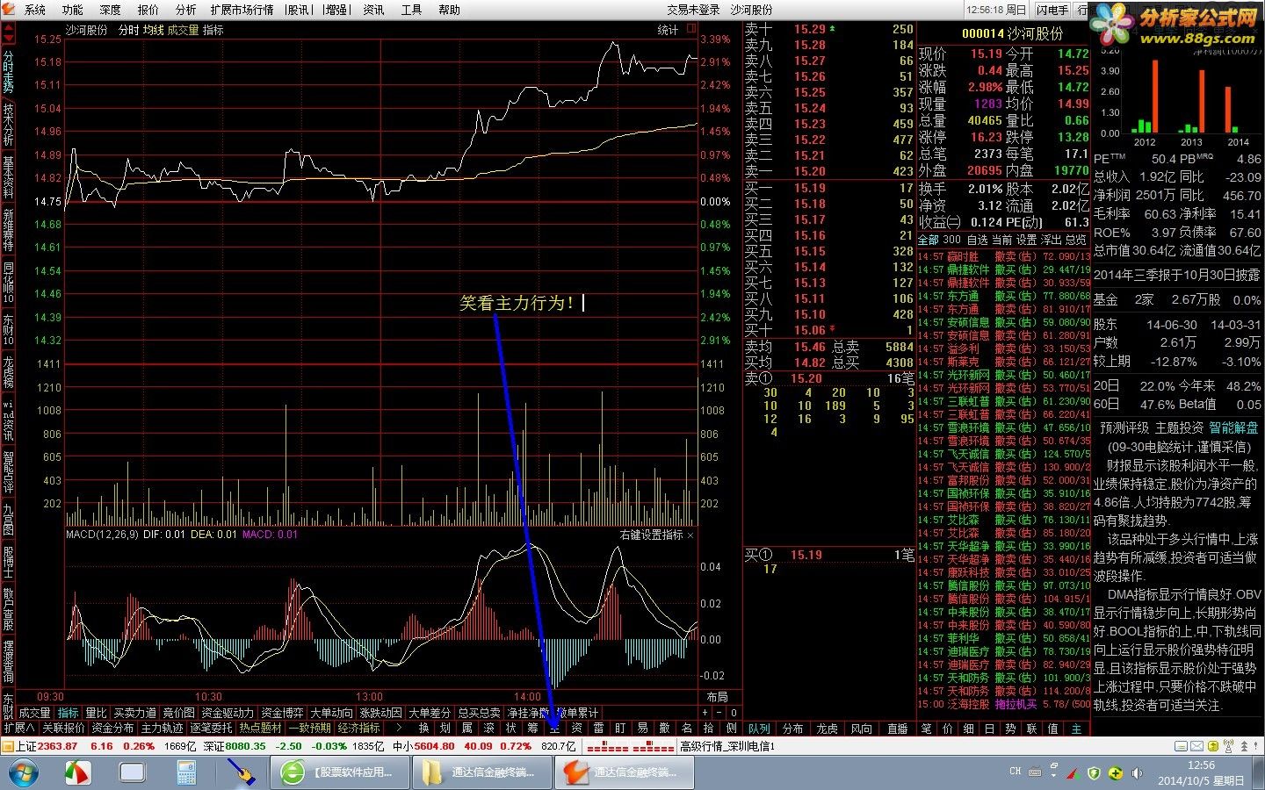
Task: Click the 0 reset button under 布局
Action: tap(734, 713)
